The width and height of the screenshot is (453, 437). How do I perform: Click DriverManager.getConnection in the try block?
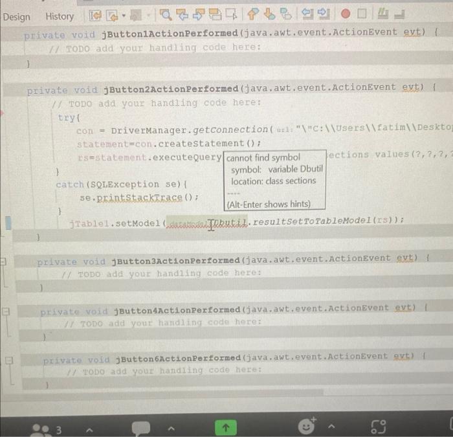(x=190, y=130)
